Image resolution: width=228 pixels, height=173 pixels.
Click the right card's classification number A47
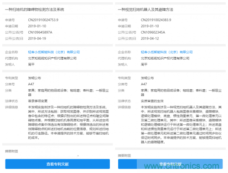(x=144, y=84)
